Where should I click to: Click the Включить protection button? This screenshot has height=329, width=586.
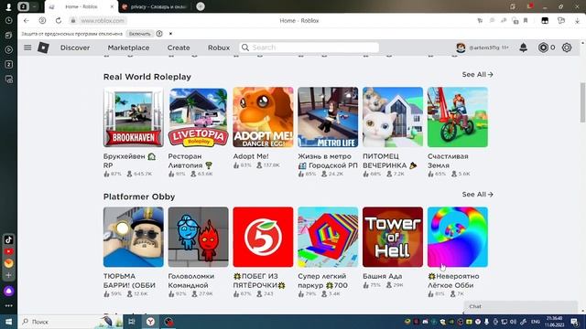tap(139, 34)
